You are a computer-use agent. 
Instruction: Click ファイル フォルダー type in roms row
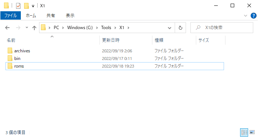[169, 66]
